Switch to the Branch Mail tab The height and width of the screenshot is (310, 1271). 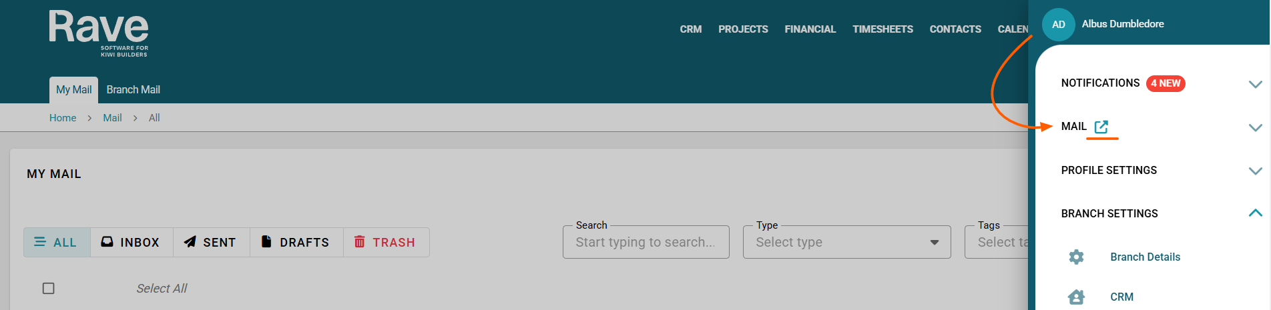133,90
